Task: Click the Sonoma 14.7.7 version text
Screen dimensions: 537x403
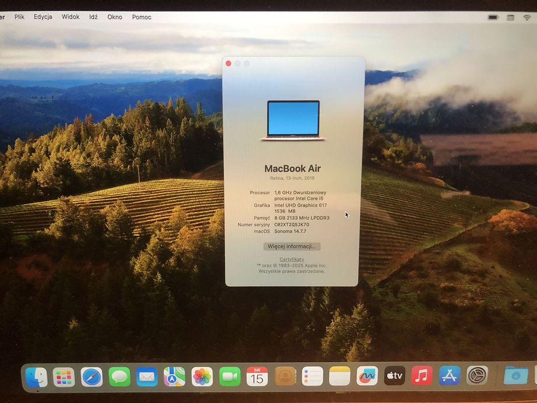Action: pyautogui.click(x=290, y=231)
